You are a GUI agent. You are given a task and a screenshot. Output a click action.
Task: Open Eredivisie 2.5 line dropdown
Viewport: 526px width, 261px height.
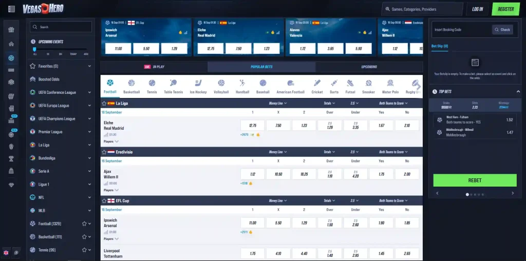tap(354, 152)
